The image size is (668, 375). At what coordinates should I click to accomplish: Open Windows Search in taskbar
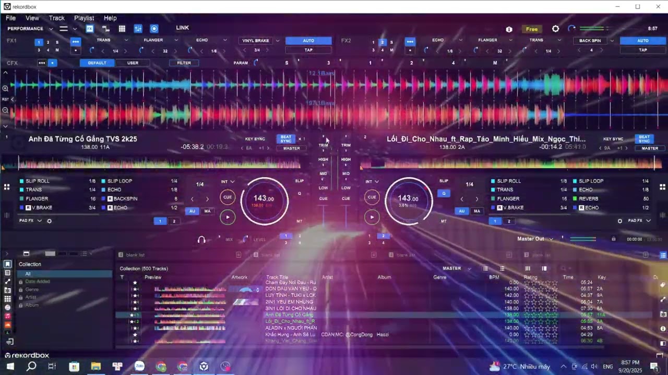pos(31,367)
